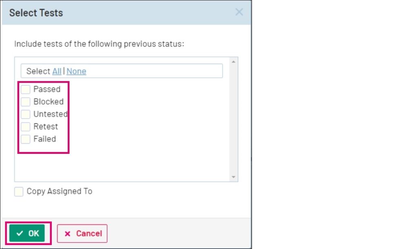Enable the Passed status checkbox

[x=26, y=90]
